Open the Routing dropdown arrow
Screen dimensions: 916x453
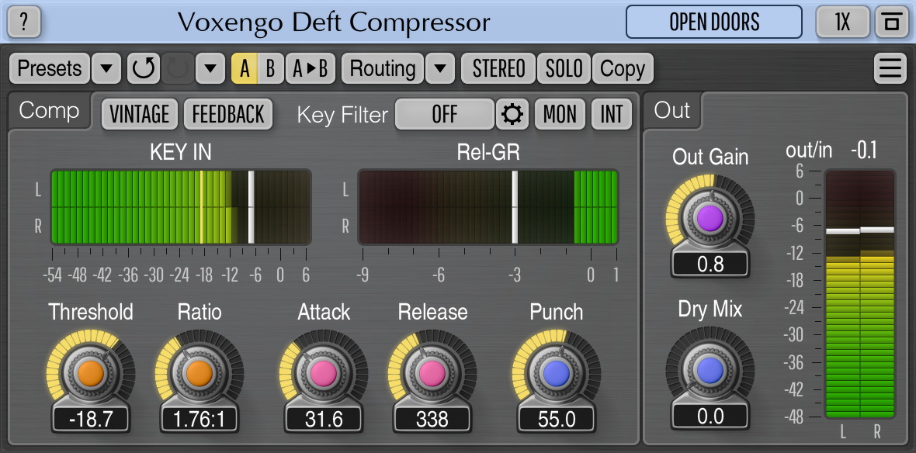[440, 68]
